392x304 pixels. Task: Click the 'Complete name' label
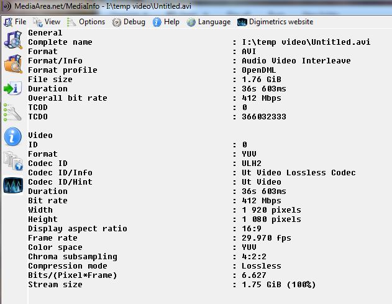click(60, 42)
